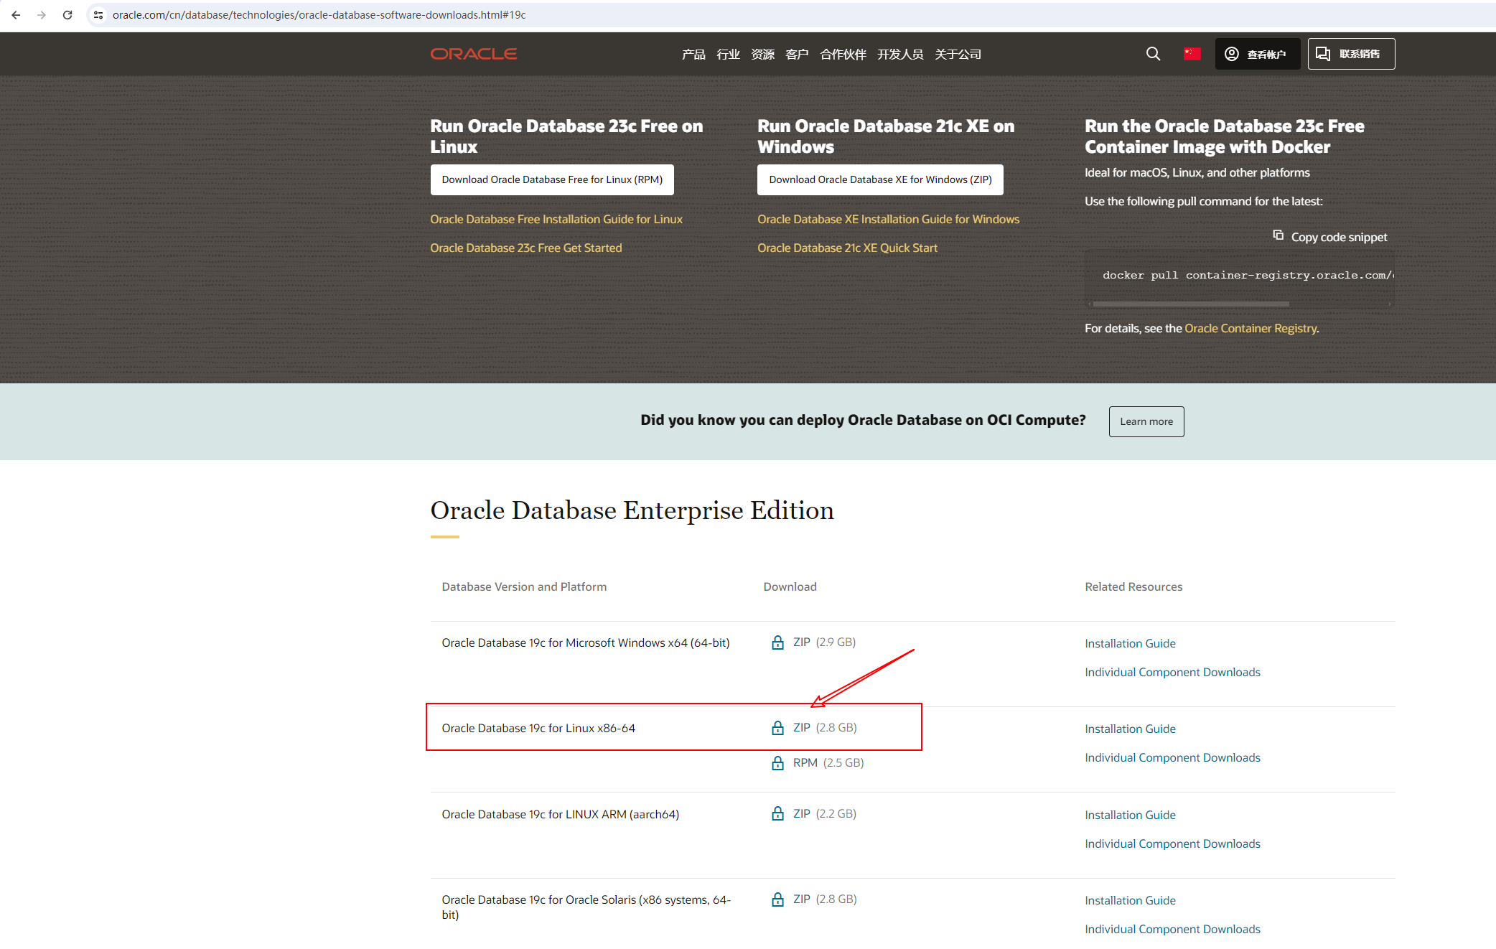Click the 'Download' column header
The width and height of the screenshot is (1496, 949).
pyautogui.click(x=790, y=586)
